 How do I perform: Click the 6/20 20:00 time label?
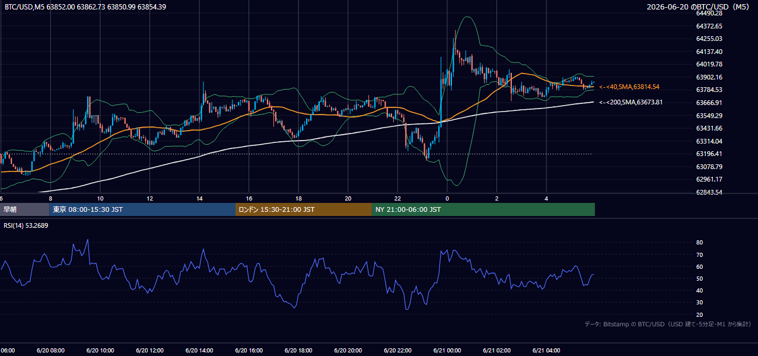(x=348, y=351)
